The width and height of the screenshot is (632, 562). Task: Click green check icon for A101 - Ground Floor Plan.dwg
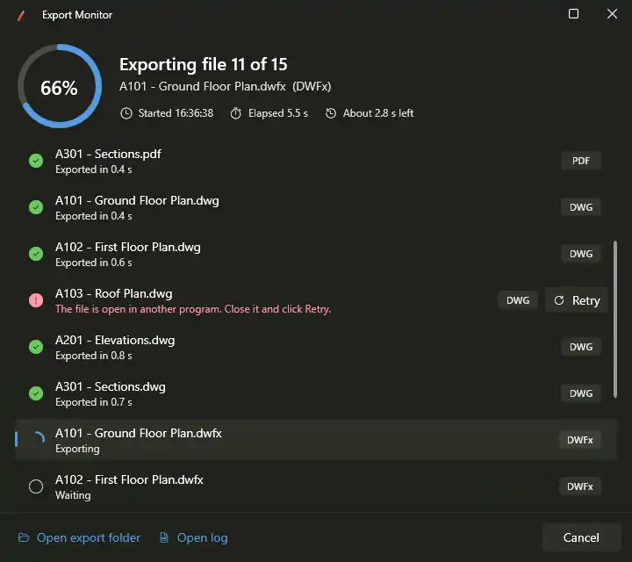tap(36, 207)
